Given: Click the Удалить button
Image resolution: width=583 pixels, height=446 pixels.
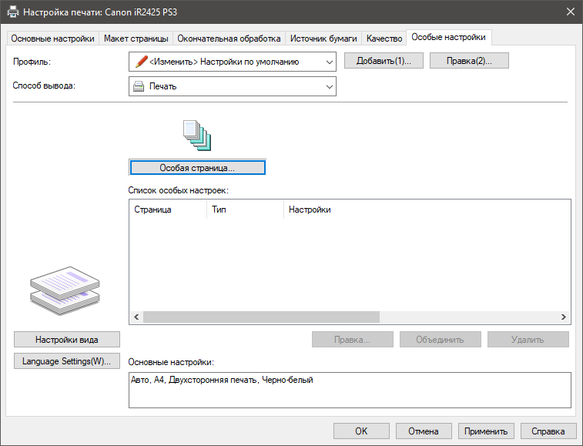Looking at the screenshot, I should coord(528,339).
